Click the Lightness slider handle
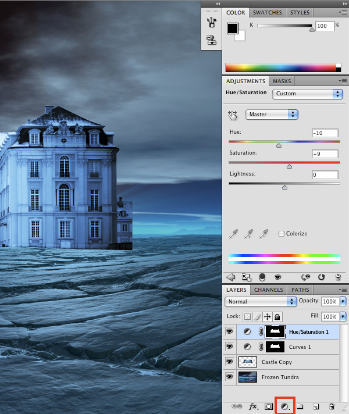Screen dimensions: 349x414 pos(284,187)
